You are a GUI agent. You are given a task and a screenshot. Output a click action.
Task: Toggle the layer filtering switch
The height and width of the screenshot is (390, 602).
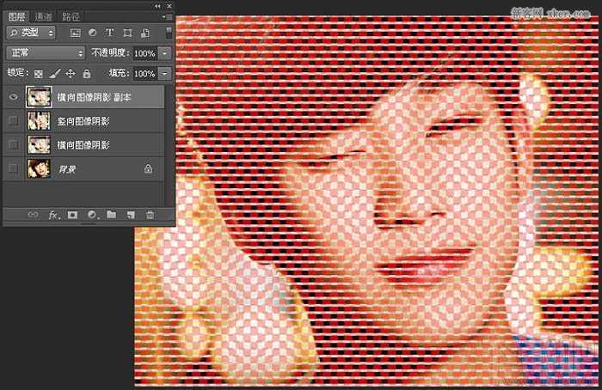tap(169, 33)
